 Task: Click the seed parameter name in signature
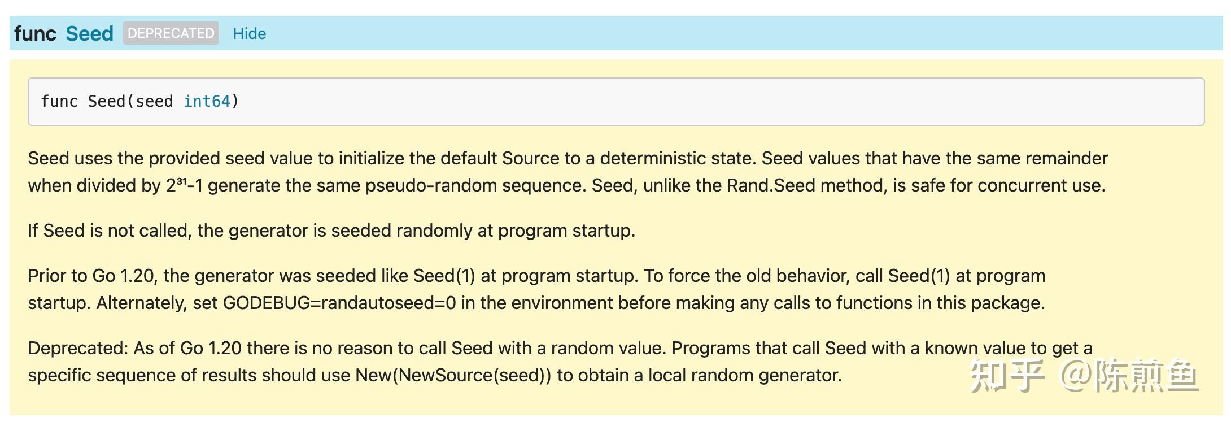click(x=154, y=102)
